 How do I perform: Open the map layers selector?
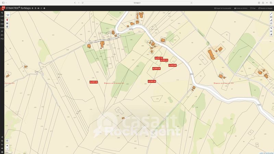tap(8, 15)
